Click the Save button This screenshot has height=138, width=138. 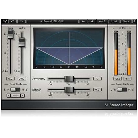pos(126,21)
